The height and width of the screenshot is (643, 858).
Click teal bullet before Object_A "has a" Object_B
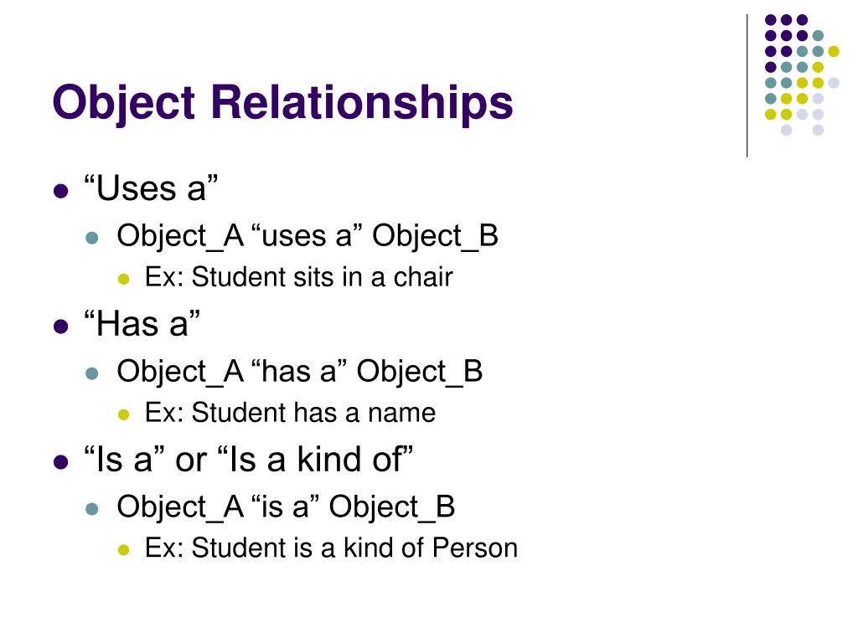[x=92, y=373]
